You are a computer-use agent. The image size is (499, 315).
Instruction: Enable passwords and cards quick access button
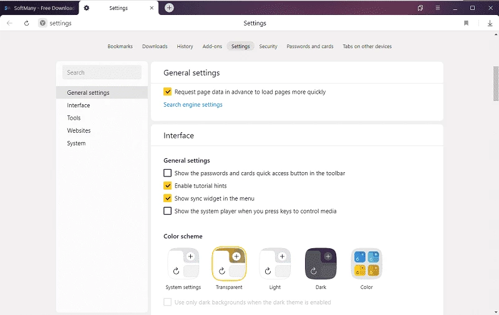[x=167, y=173]
